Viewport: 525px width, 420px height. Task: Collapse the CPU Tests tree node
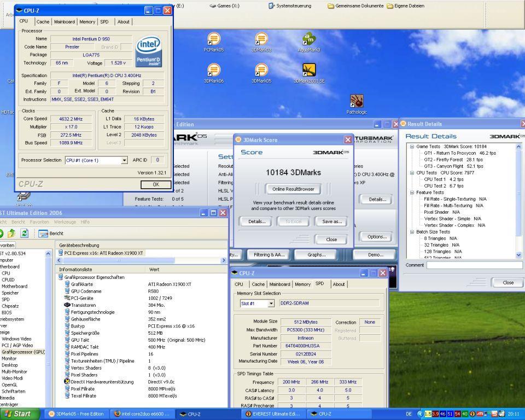tap(412, 173)
